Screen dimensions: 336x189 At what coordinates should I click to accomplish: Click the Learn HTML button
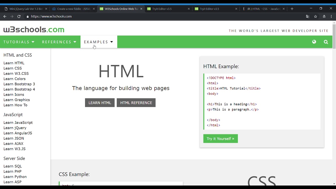click(x=100, y=103)
